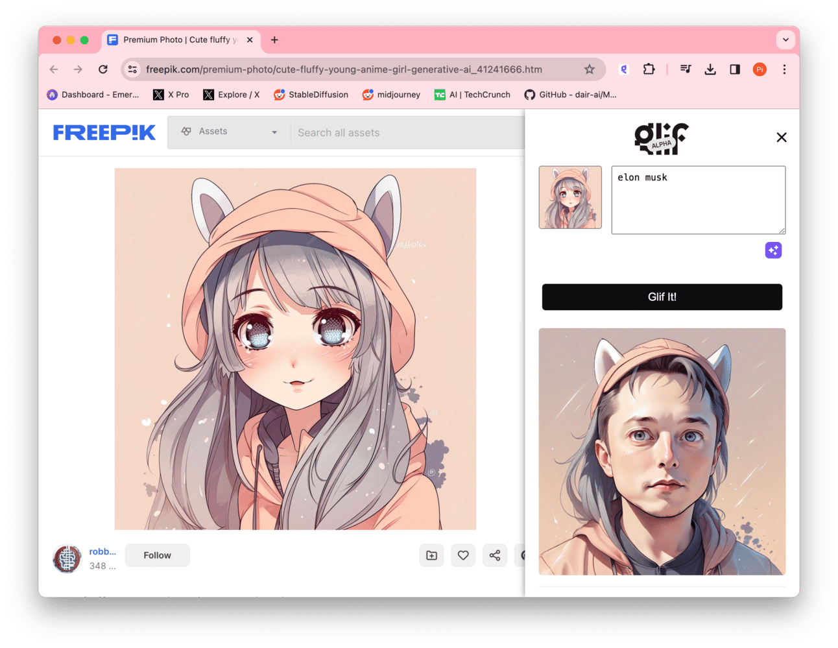Open the midjourney bookmark
Screen dimensions: 838x648
click(x=391, y=95)
